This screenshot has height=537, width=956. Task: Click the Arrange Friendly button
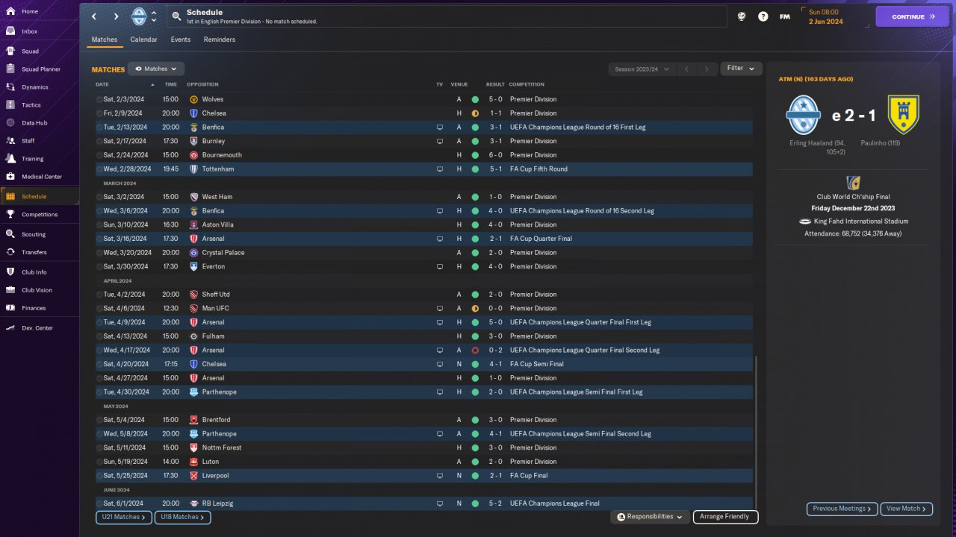pos(725,517)
